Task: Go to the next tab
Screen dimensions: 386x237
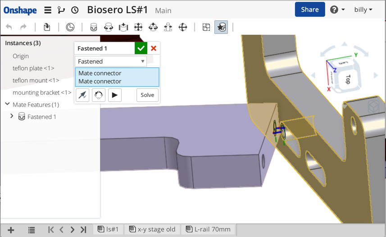Action: [x=72, y=230]
